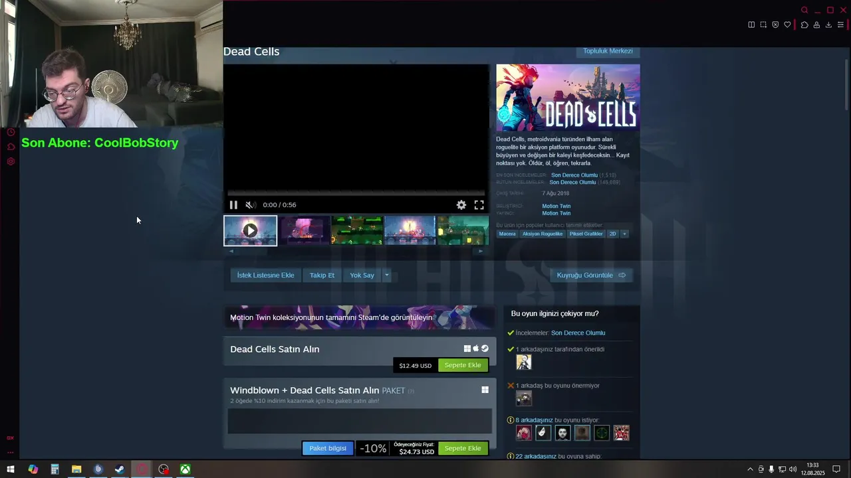Image resolution: width=851 pixels, height=478 pixels.
Task: Open avatar of friend not recommending game
Action: [524, 398]
